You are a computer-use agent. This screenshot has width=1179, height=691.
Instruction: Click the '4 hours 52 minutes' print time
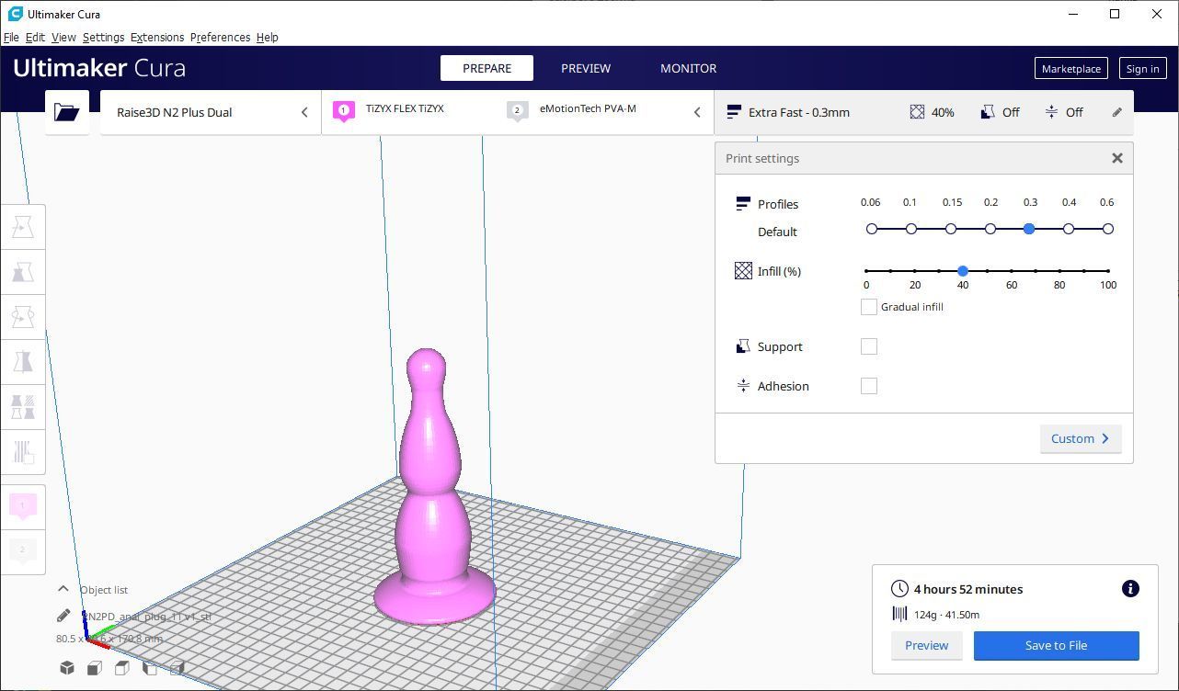pos(968,589)
